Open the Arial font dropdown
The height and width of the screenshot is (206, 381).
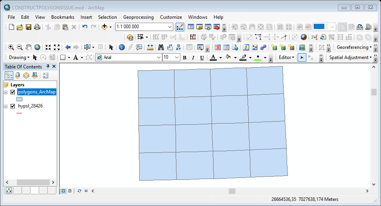(159, 57)
